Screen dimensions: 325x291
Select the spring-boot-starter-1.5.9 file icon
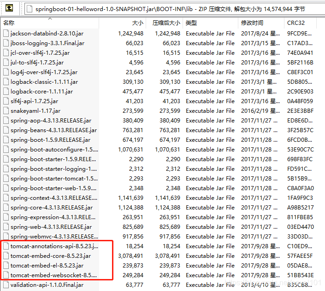pyautogui.click(x=6, y=159)
